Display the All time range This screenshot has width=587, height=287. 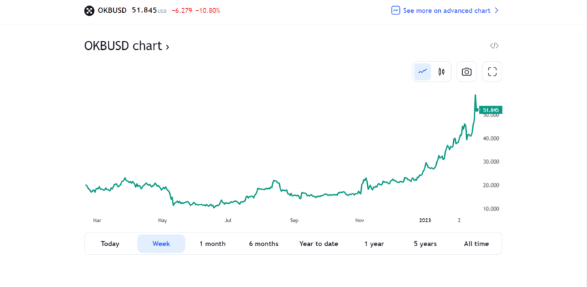point(476,244)
